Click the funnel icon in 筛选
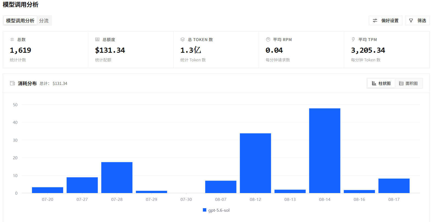Viewport: 433px width, 222px height. tap(411, 21)
